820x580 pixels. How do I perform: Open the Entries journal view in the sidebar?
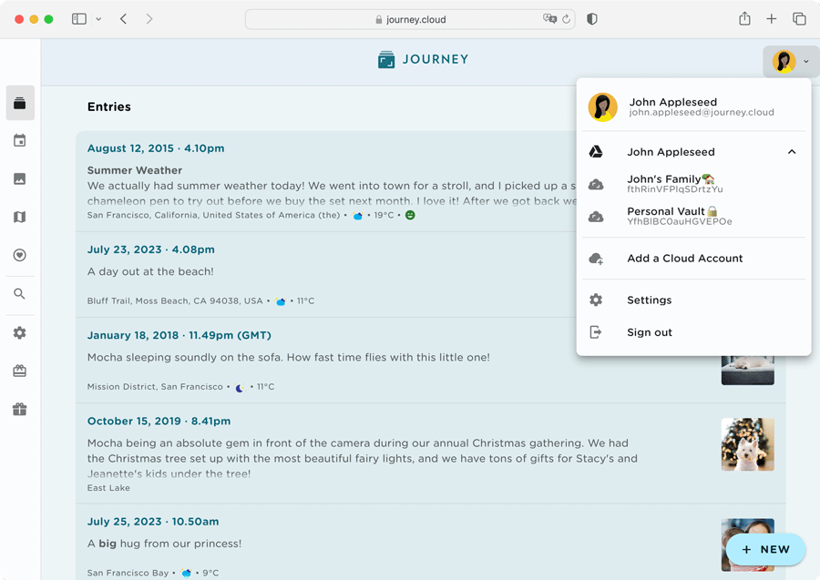[19, 103]
